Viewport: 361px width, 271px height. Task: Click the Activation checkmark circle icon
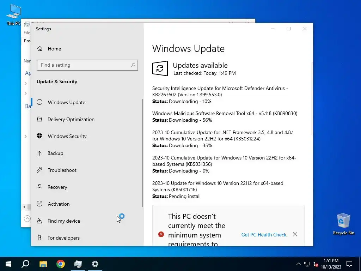(39, 204)
